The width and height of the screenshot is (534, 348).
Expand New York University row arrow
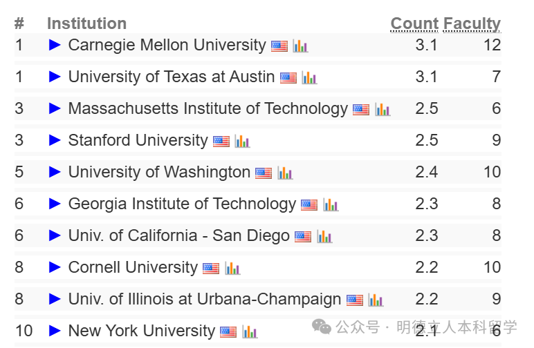55,331
